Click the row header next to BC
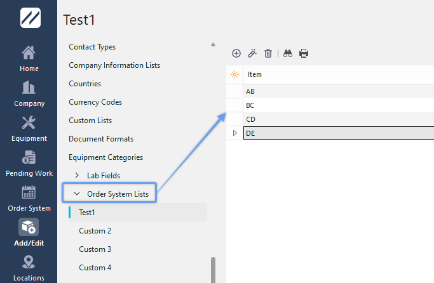The height and width of the screenshot is (283, 434). tap(234, 105)
